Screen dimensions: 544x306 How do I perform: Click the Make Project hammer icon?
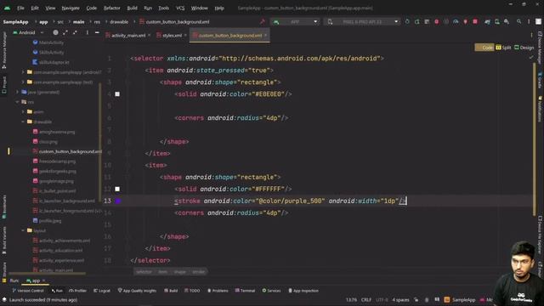click(263, 21)
